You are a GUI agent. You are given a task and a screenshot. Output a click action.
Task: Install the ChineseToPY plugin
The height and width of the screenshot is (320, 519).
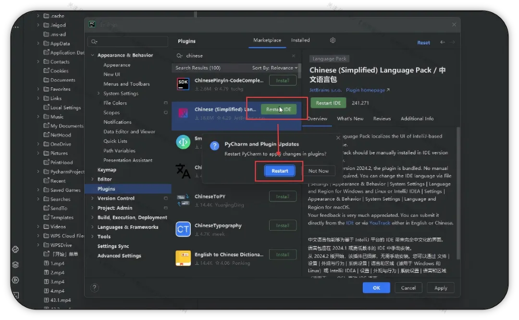coord(283,197)
